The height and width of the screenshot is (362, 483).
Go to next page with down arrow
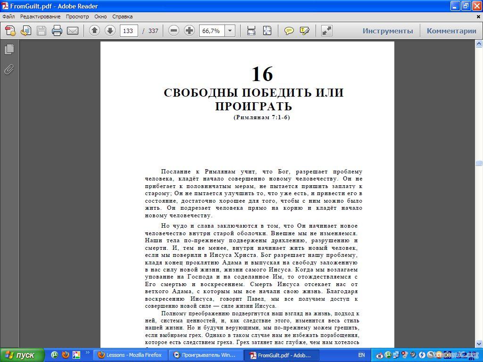(110, 31)
